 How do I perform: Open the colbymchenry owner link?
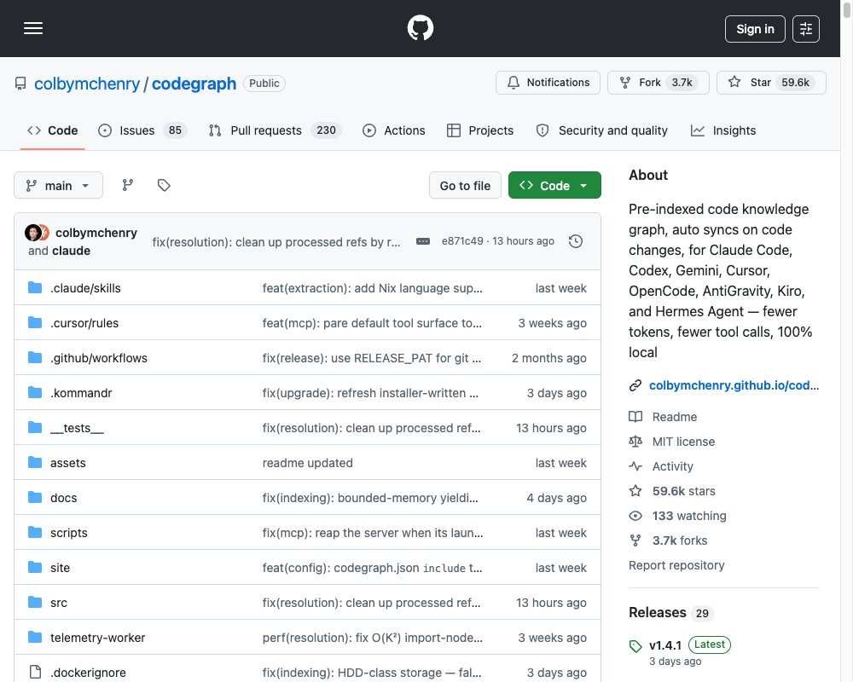pyautogui.click(x=87, y=84)
